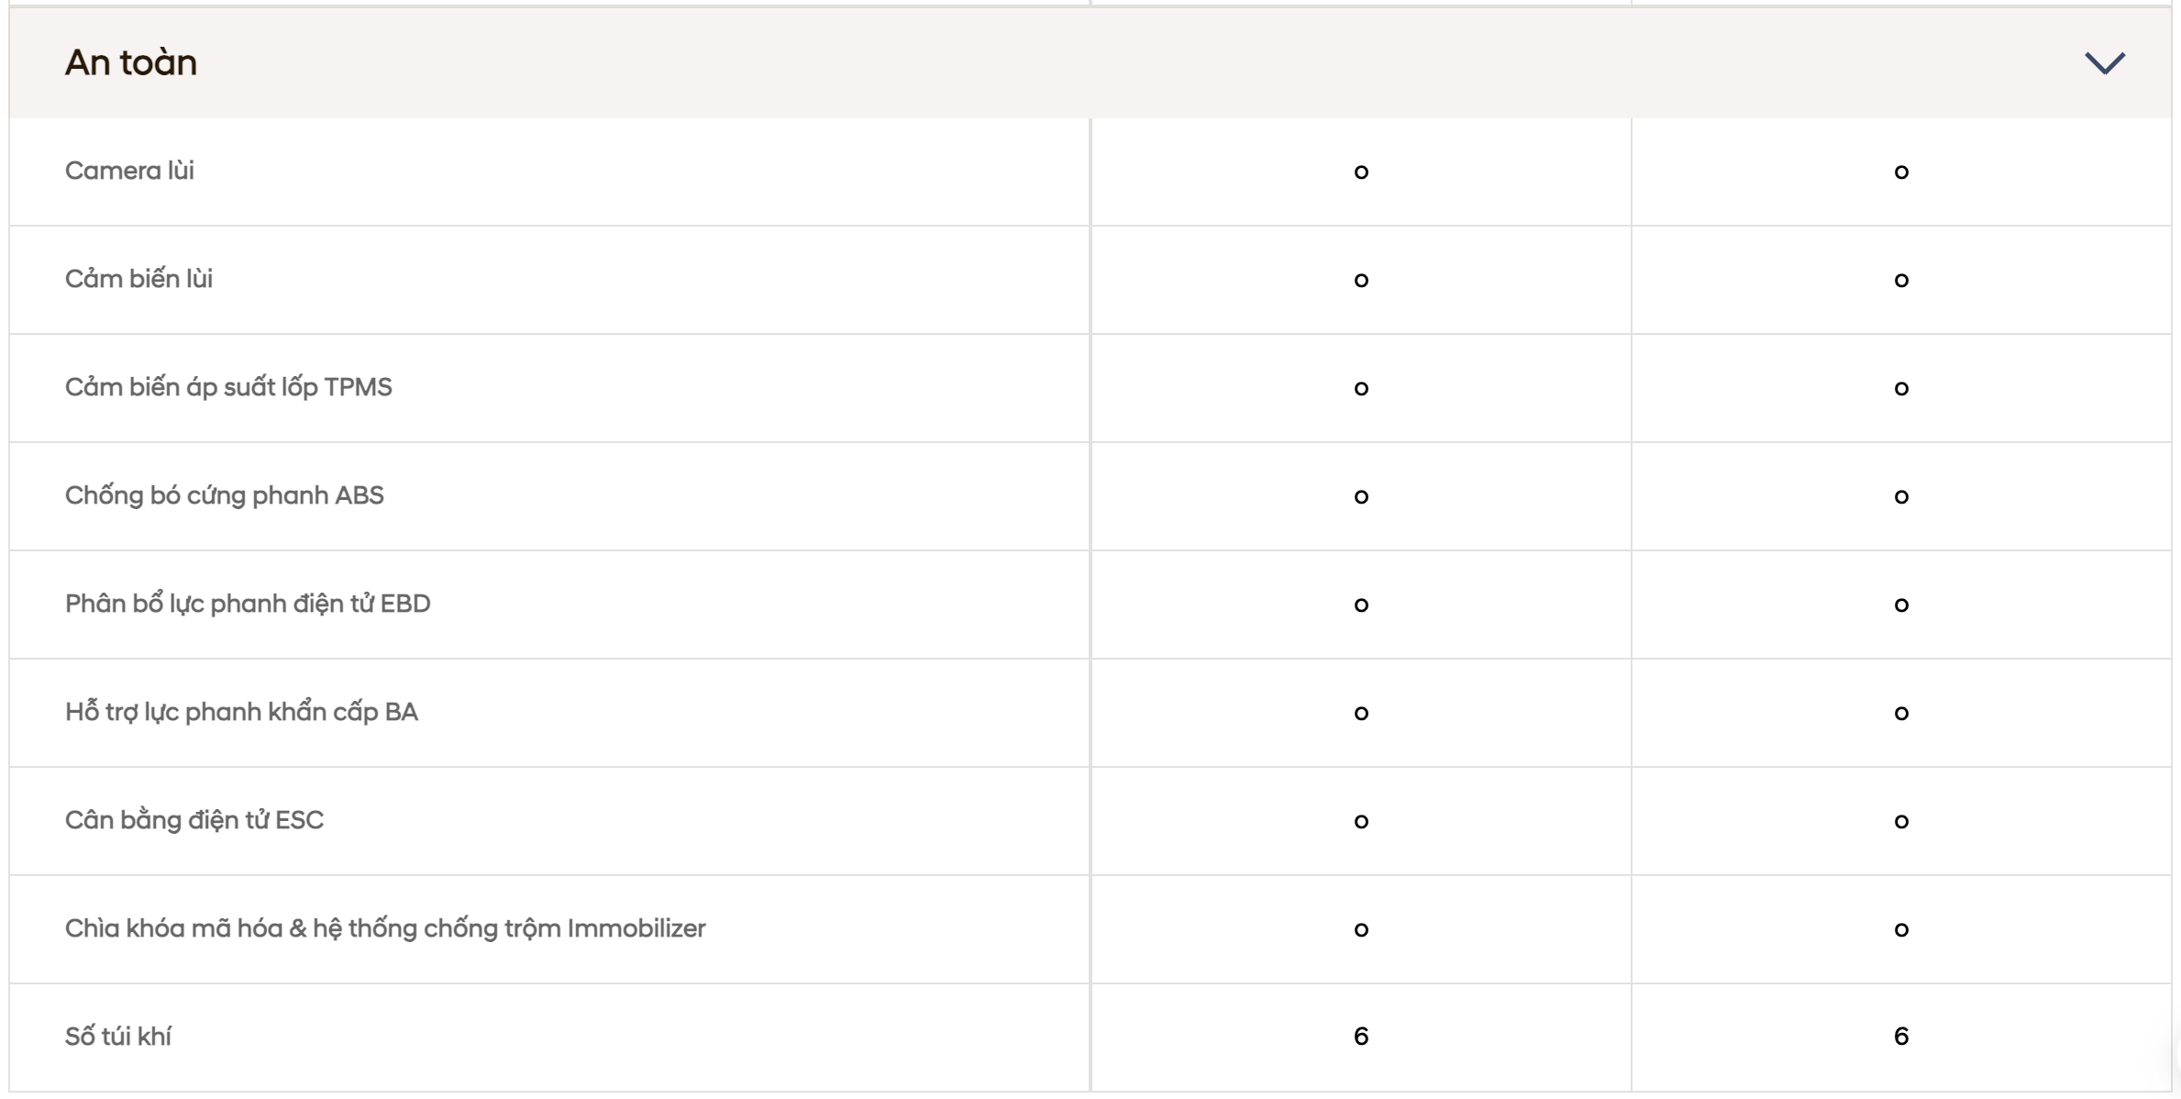Collapse the An toàn section chevron
This screenshot has height=1099, width=2181.
2104,62
